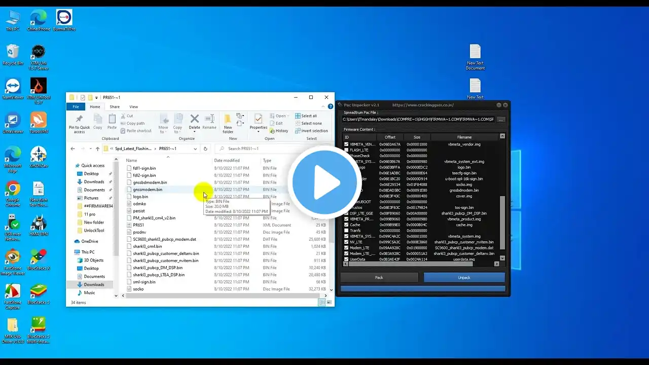Expand the This PC tree node
The height and width of the screenshot is (365, 649).
click(71, 252)
